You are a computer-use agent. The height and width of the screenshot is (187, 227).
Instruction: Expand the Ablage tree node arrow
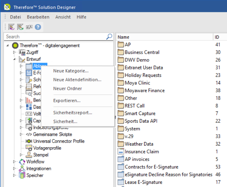21,66
